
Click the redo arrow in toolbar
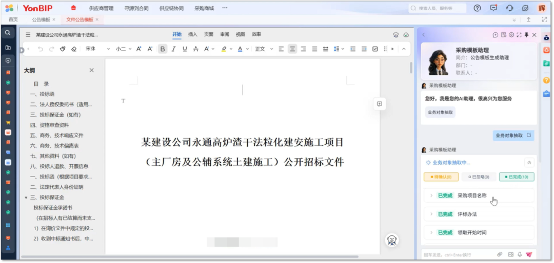point(52,49)
